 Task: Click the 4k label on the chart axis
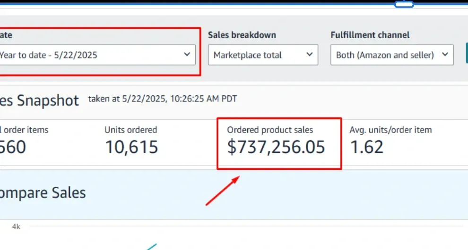pos(16,227)
